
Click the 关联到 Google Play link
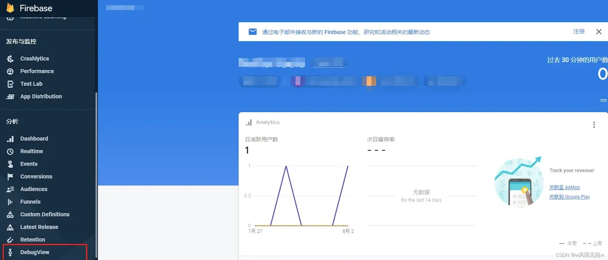[569, 197]
